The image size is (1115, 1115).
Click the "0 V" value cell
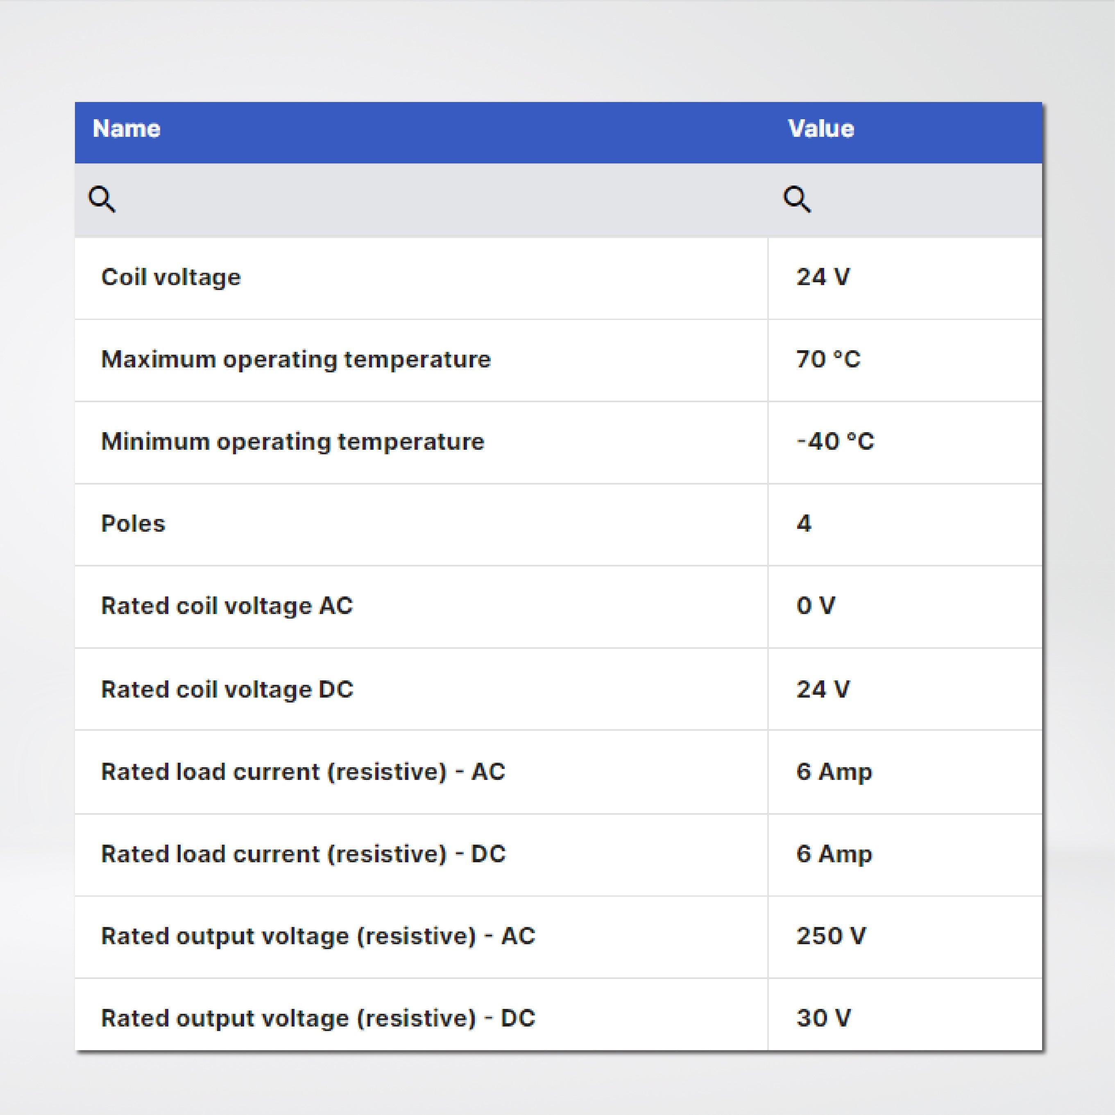click(816, 606)
